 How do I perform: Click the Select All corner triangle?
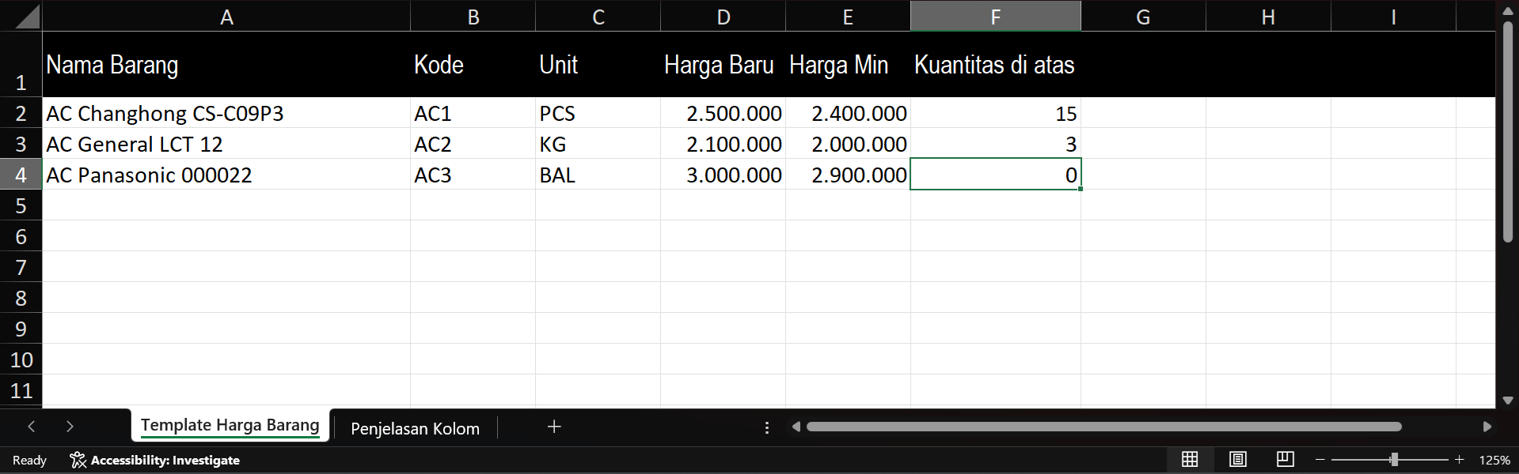click(26, 17)
